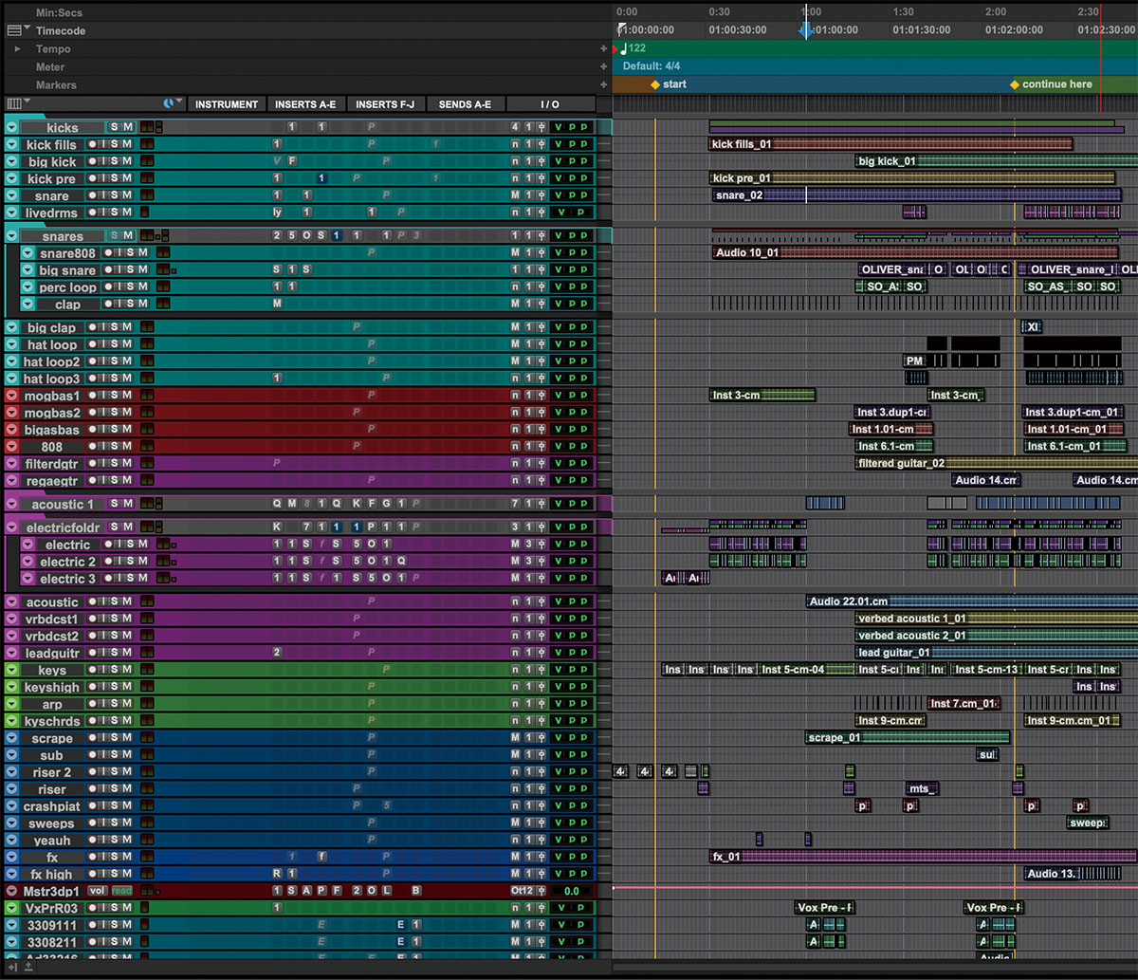Open the ly insert on livedrms track
This screenshot has width=1138, height=980.
[278, 213]
